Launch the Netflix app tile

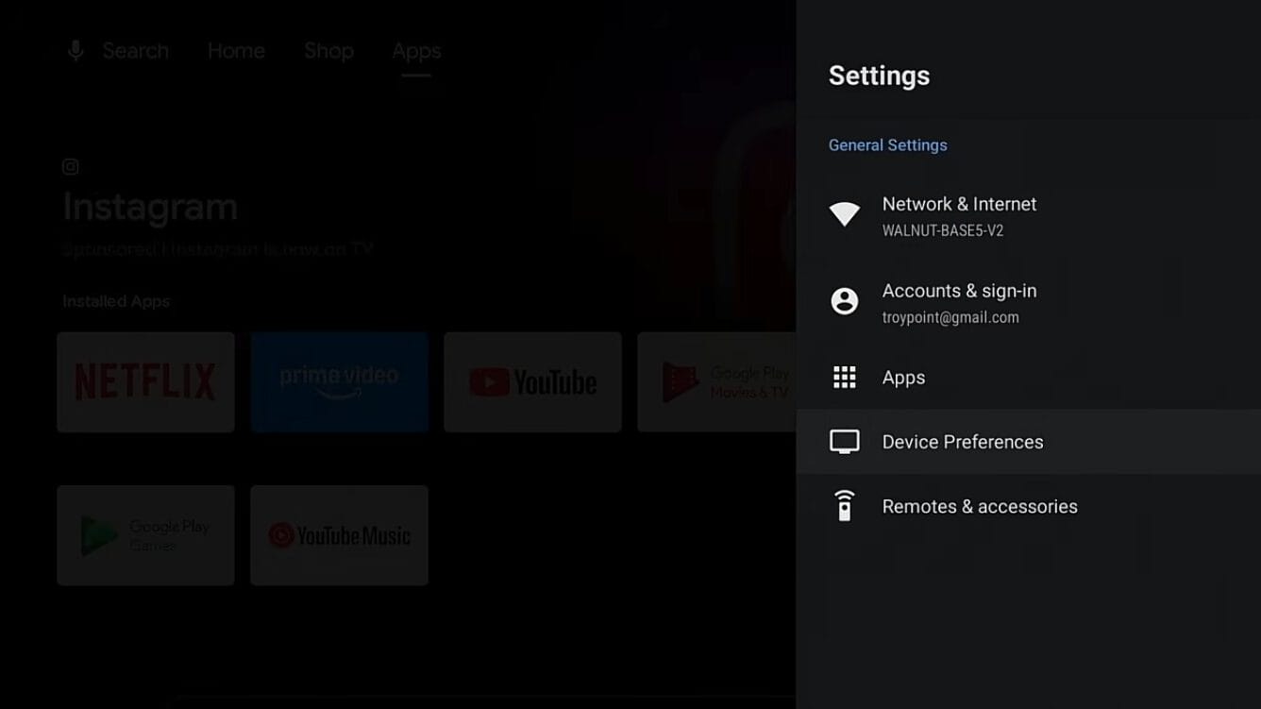[x=145, y=382]
